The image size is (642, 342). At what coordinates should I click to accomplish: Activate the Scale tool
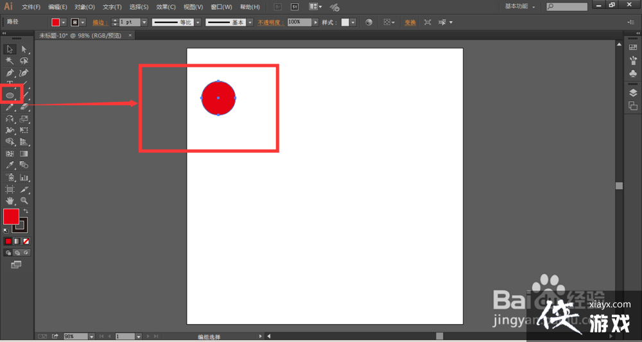coord(24,119)
